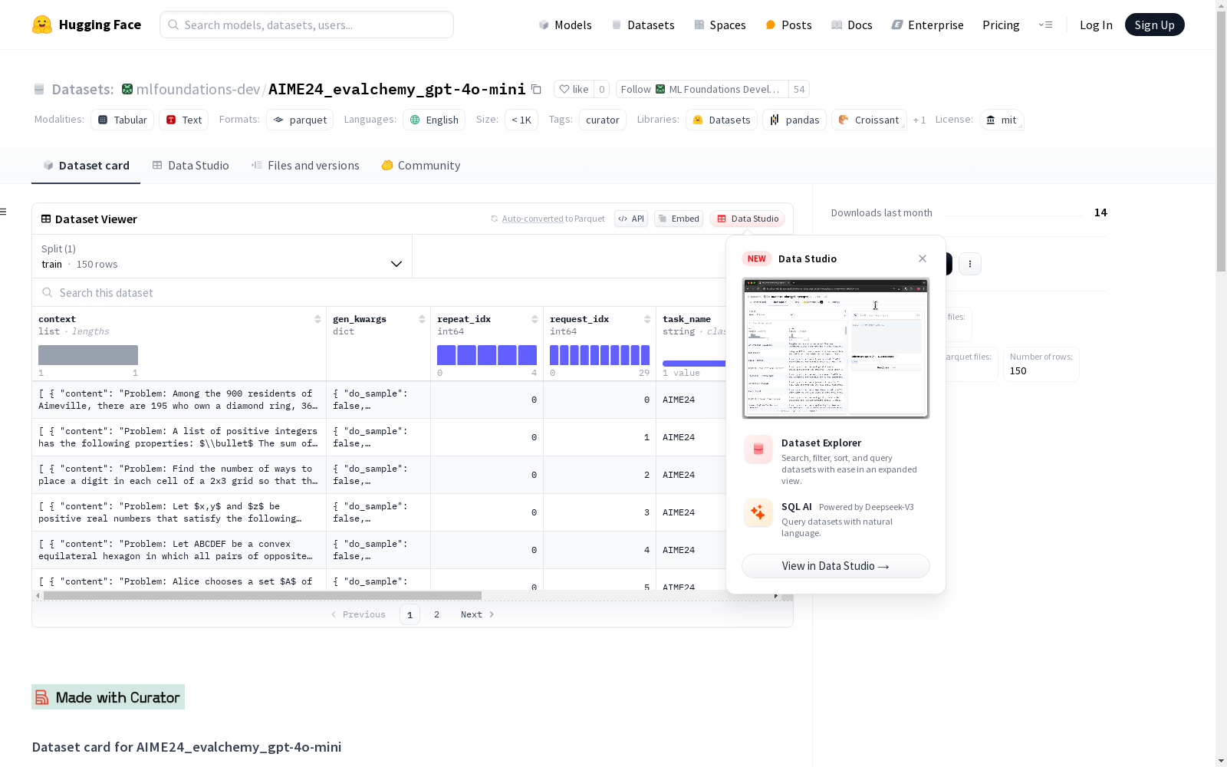1227x767 pixels.
Task: Click the Previous page button
Action: pos(358,614)
